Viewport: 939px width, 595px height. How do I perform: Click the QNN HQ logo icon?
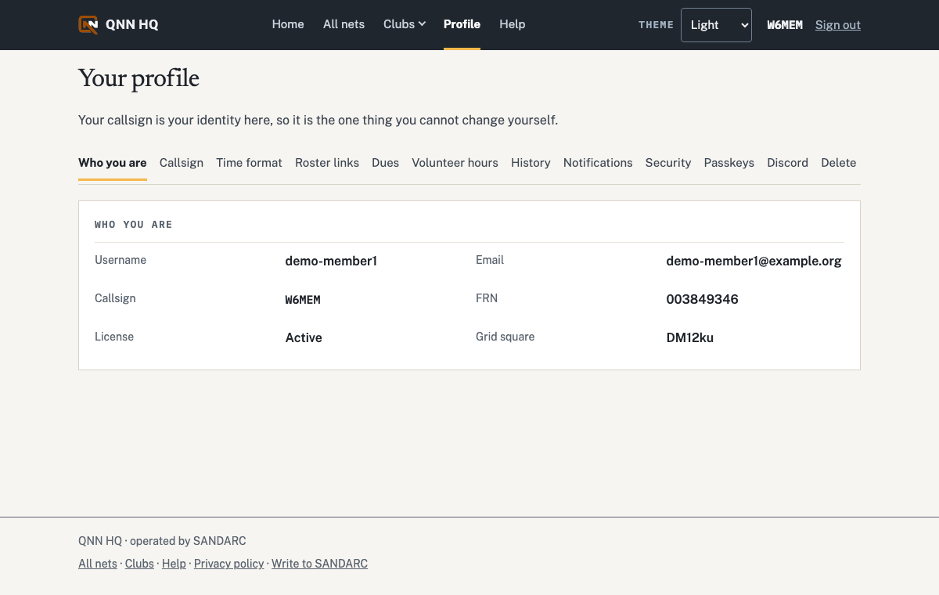coord(88,24)
